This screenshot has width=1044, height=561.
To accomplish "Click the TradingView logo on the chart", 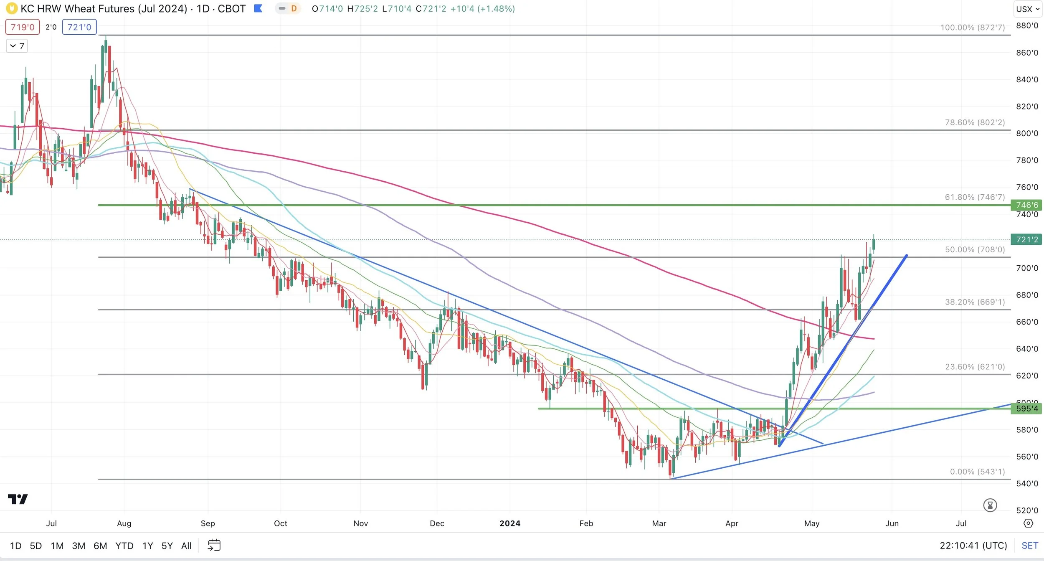I will tap(18, 499).
